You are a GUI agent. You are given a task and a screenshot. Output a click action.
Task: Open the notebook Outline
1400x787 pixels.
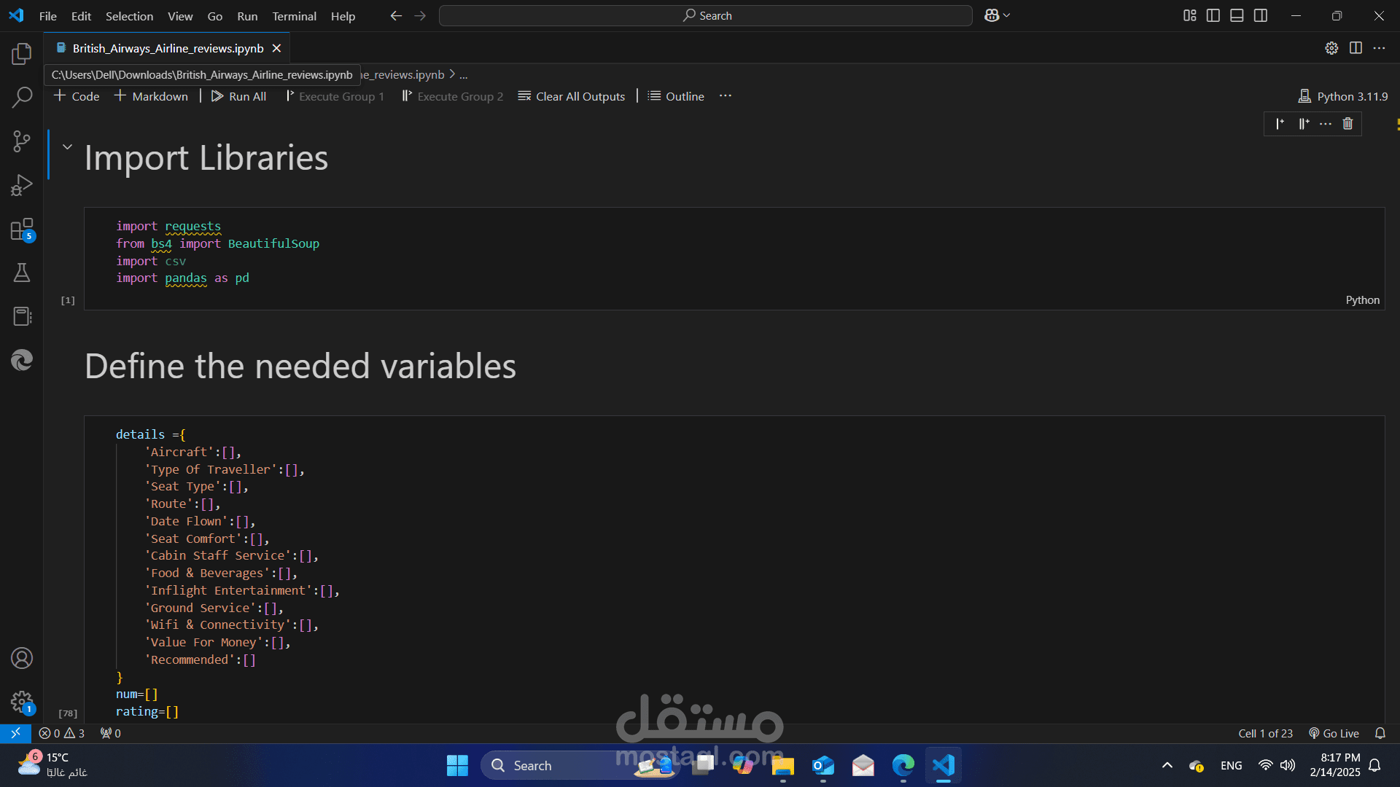point(676,96)
